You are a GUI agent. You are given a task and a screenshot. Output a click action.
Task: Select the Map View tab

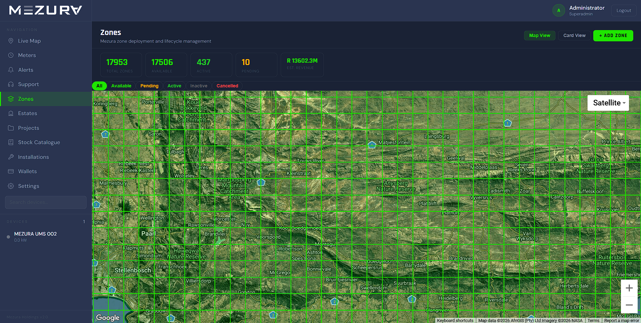(539, 35)
